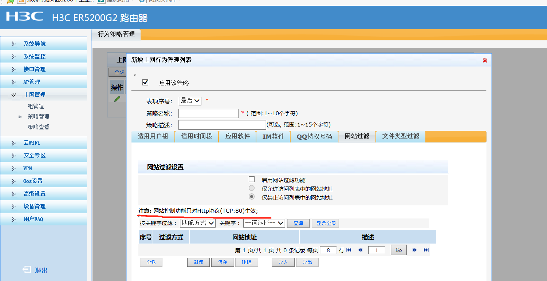Click the 查询 button
The image size is (547, 281).
[298, 223]
